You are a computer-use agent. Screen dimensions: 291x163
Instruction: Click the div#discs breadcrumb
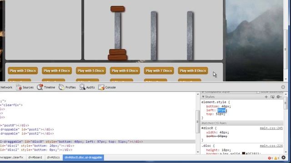click(53, 158)
